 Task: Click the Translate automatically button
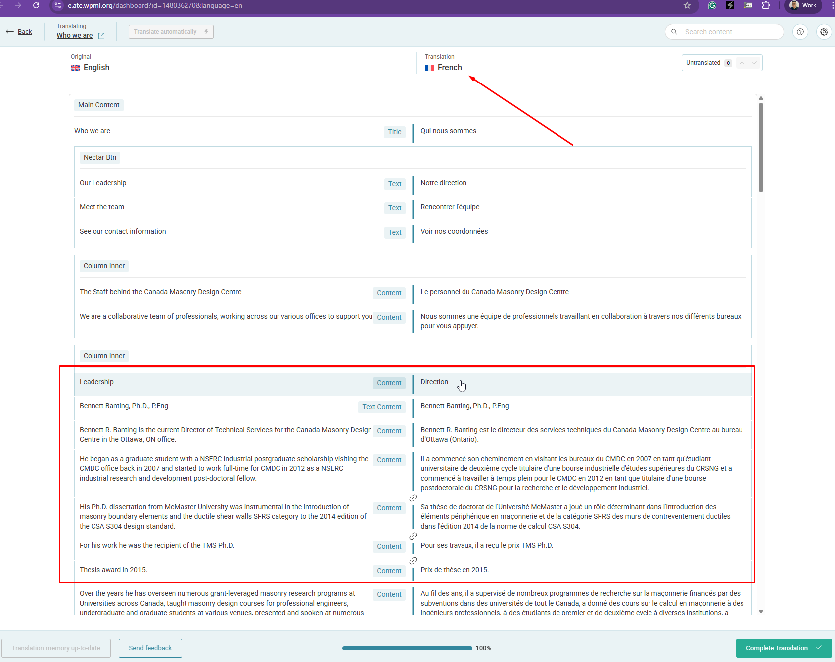point(171,32)
